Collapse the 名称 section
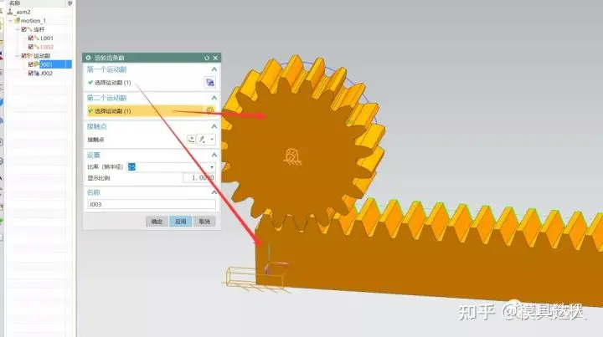The height and width of the screenshot is (337, 603). tap(214, 192)
